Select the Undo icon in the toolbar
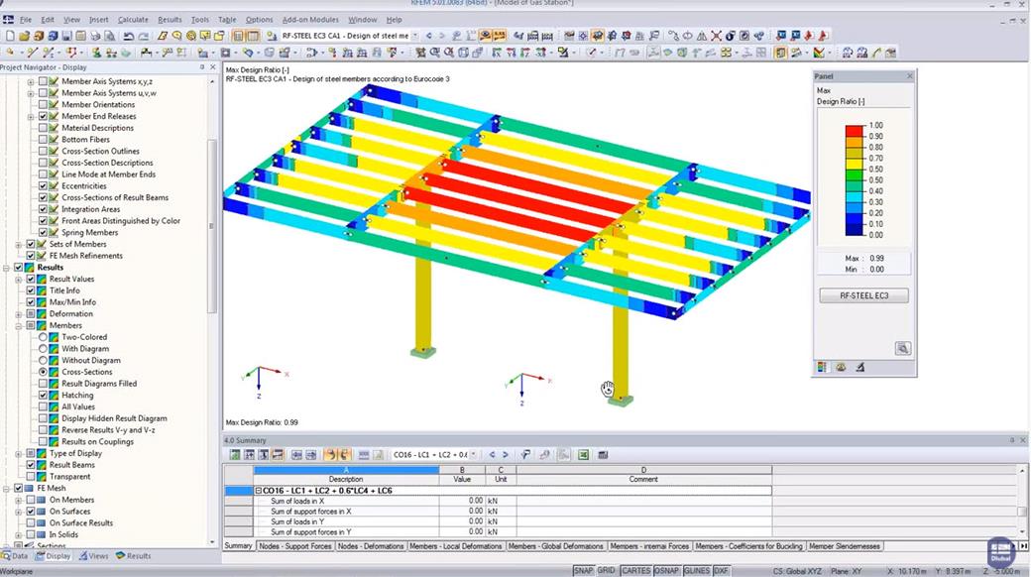The height and width of the screenshot is (577, 1031). (x=131, y=37)
